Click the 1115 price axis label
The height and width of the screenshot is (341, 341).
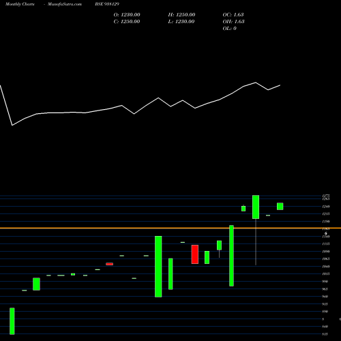(326, 244)
